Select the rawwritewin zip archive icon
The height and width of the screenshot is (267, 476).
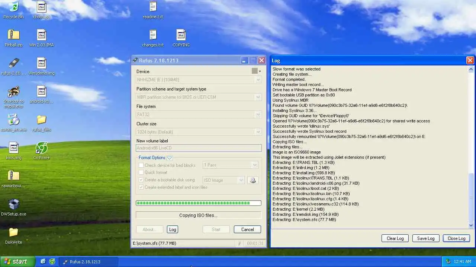[13, 179]
